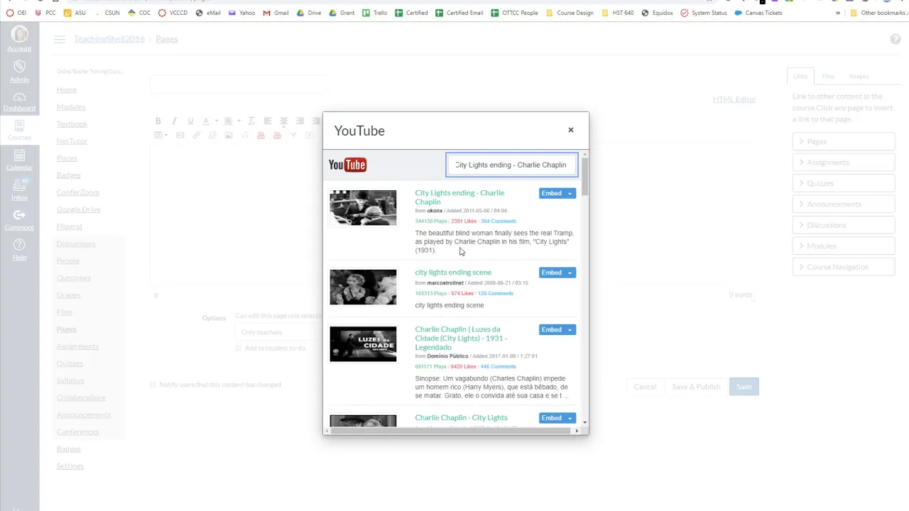Switch to the Files tab in sidebar

(828, 76)
